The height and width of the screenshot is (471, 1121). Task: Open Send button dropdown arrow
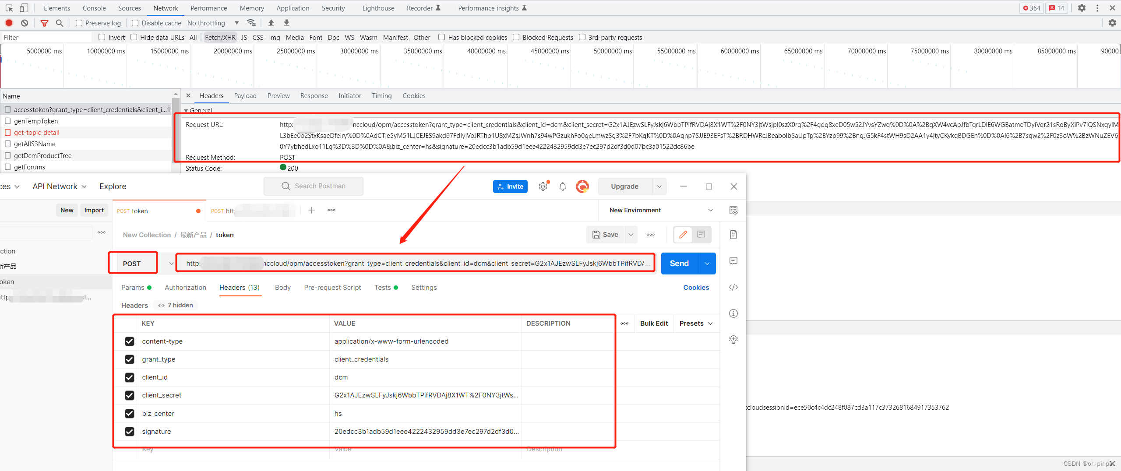(x=707, y=264)
